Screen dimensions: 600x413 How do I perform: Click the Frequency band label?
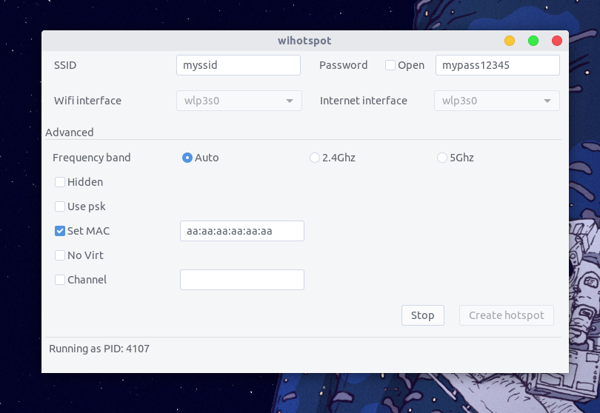(x=91, y=158)
